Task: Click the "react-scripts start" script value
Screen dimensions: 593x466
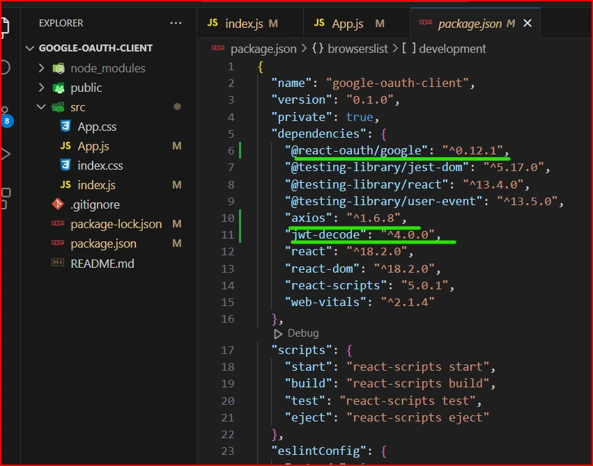Action: point(418,367)
